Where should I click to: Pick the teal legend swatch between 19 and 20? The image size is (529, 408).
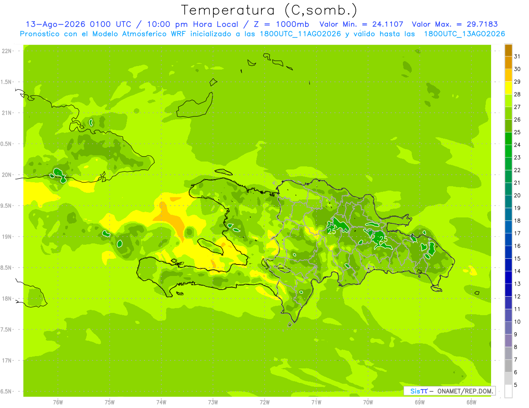coord(508,202)
